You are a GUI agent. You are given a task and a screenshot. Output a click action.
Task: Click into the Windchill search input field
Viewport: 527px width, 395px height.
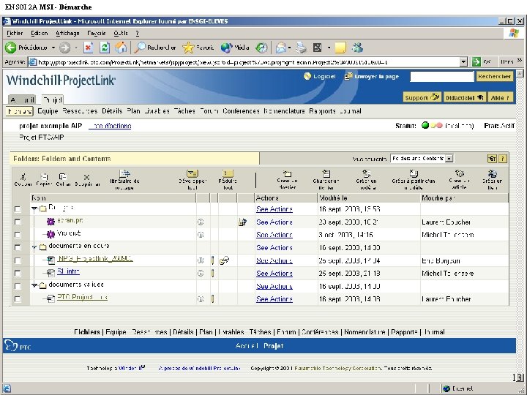441,77
